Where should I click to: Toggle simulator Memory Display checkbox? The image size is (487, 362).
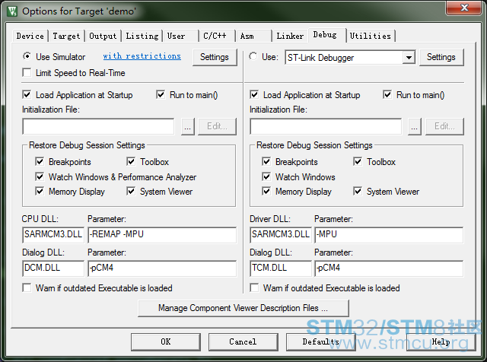[x=40, y=191]
